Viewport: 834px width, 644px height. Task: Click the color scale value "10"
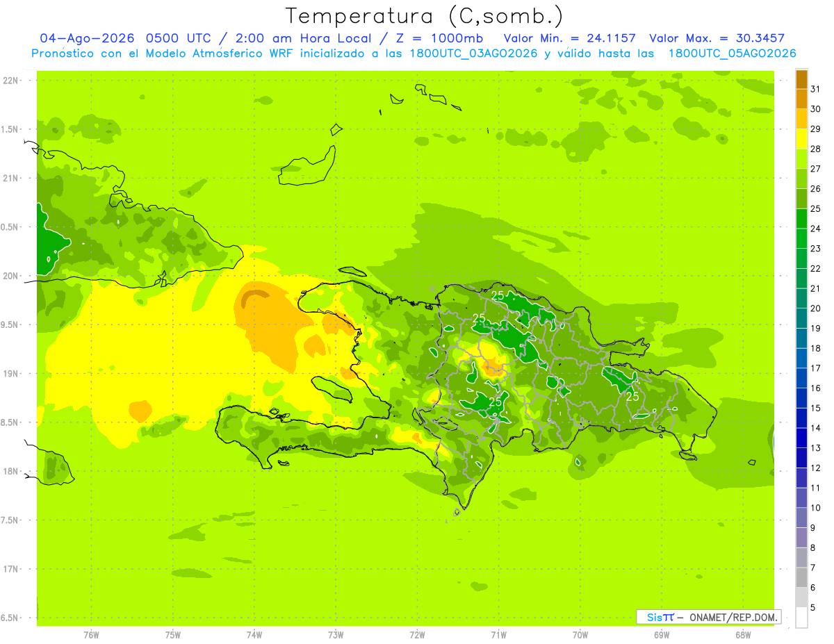pos(816,508)
